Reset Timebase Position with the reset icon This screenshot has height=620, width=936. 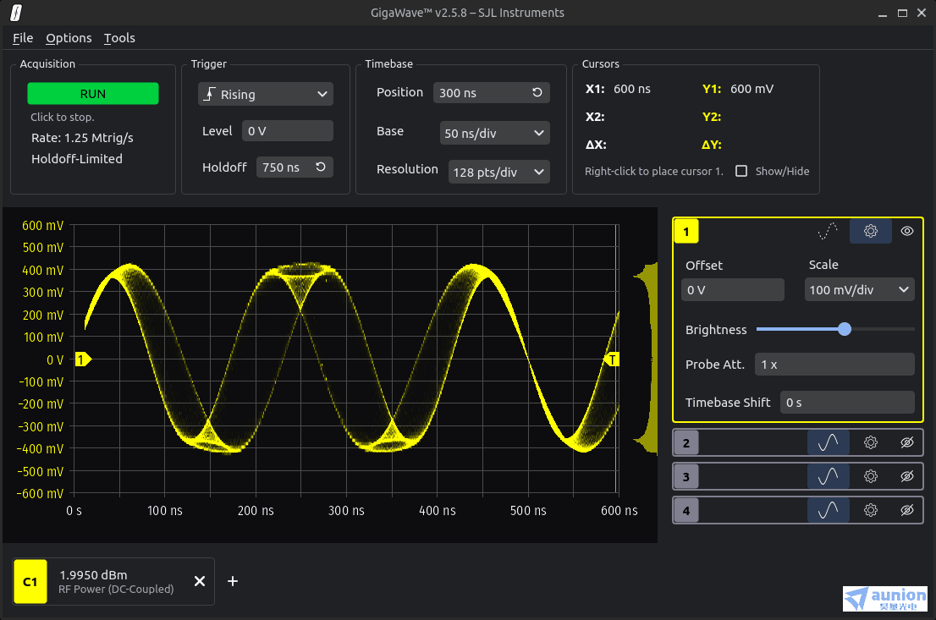click(x=537, y=93)
